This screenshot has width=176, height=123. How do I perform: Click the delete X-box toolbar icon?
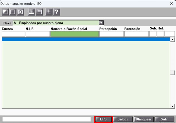click(20, 12)
